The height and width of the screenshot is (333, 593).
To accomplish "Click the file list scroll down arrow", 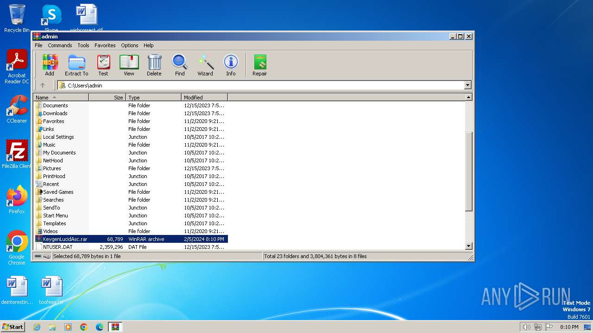I will pos(468,247).
